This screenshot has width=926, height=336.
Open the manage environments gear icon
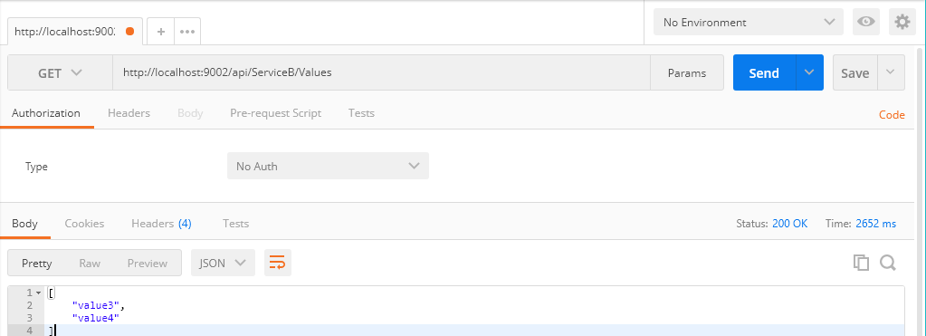point(902,23)
